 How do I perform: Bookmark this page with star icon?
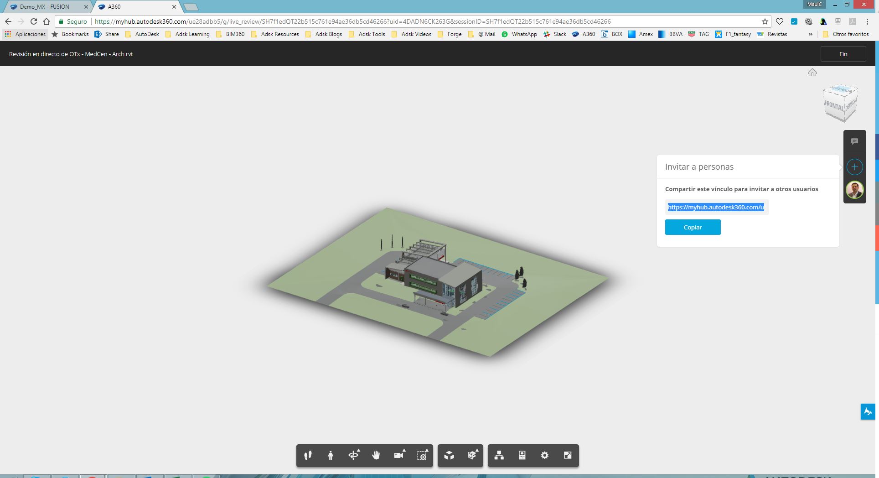[x=765, y=21]
